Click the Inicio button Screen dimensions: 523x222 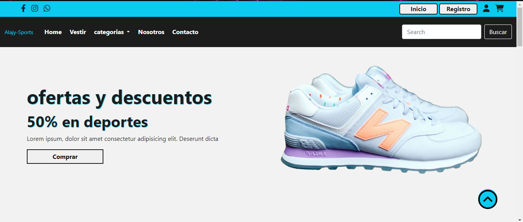click(418, 9)
